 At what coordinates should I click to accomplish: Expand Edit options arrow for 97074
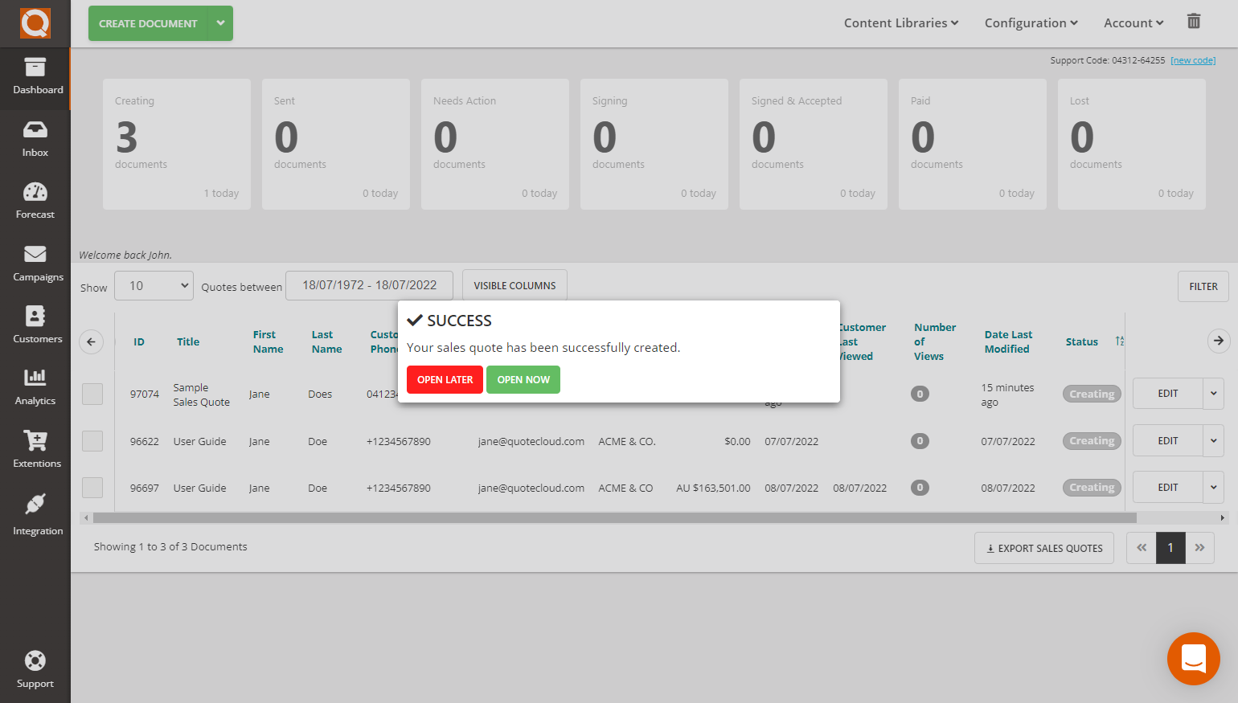pos(1213,394)
